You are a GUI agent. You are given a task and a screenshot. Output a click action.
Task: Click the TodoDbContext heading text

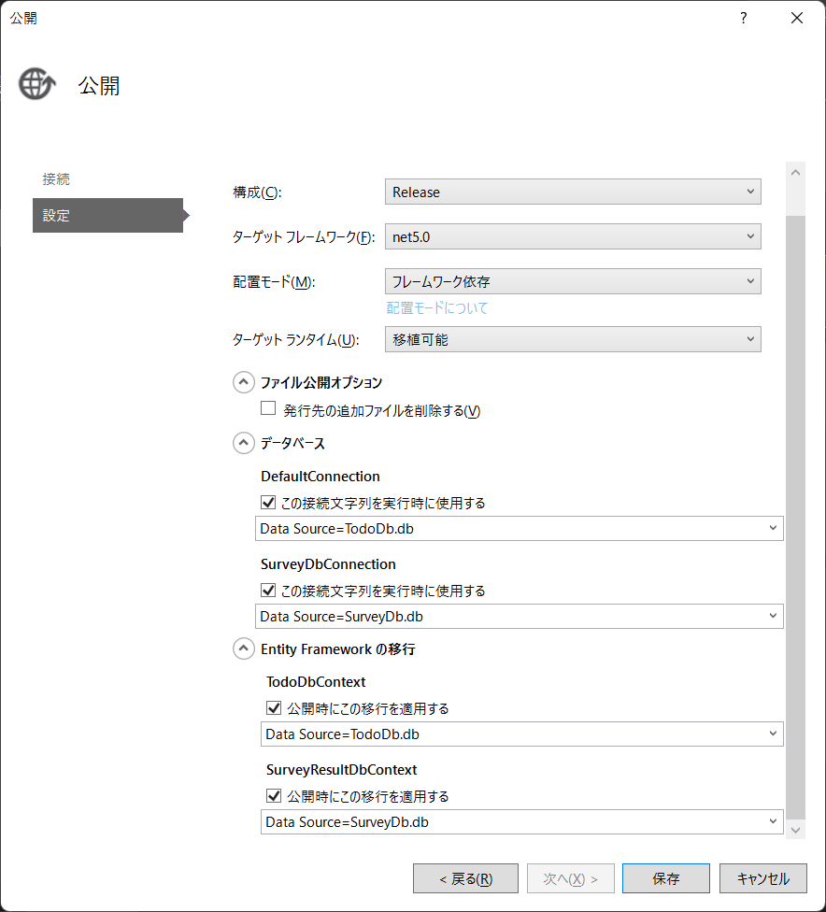pos(316,682)
